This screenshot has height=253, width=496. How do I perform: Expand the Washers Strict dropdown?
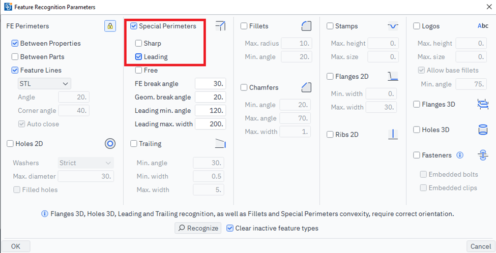(x=86, y=163)
